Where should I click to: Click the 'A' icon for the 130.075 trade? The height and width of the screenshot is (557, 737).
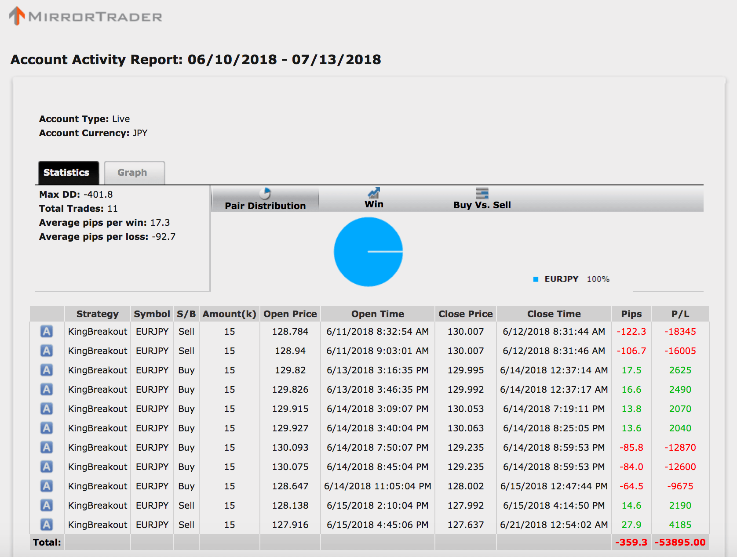(47, 467)
